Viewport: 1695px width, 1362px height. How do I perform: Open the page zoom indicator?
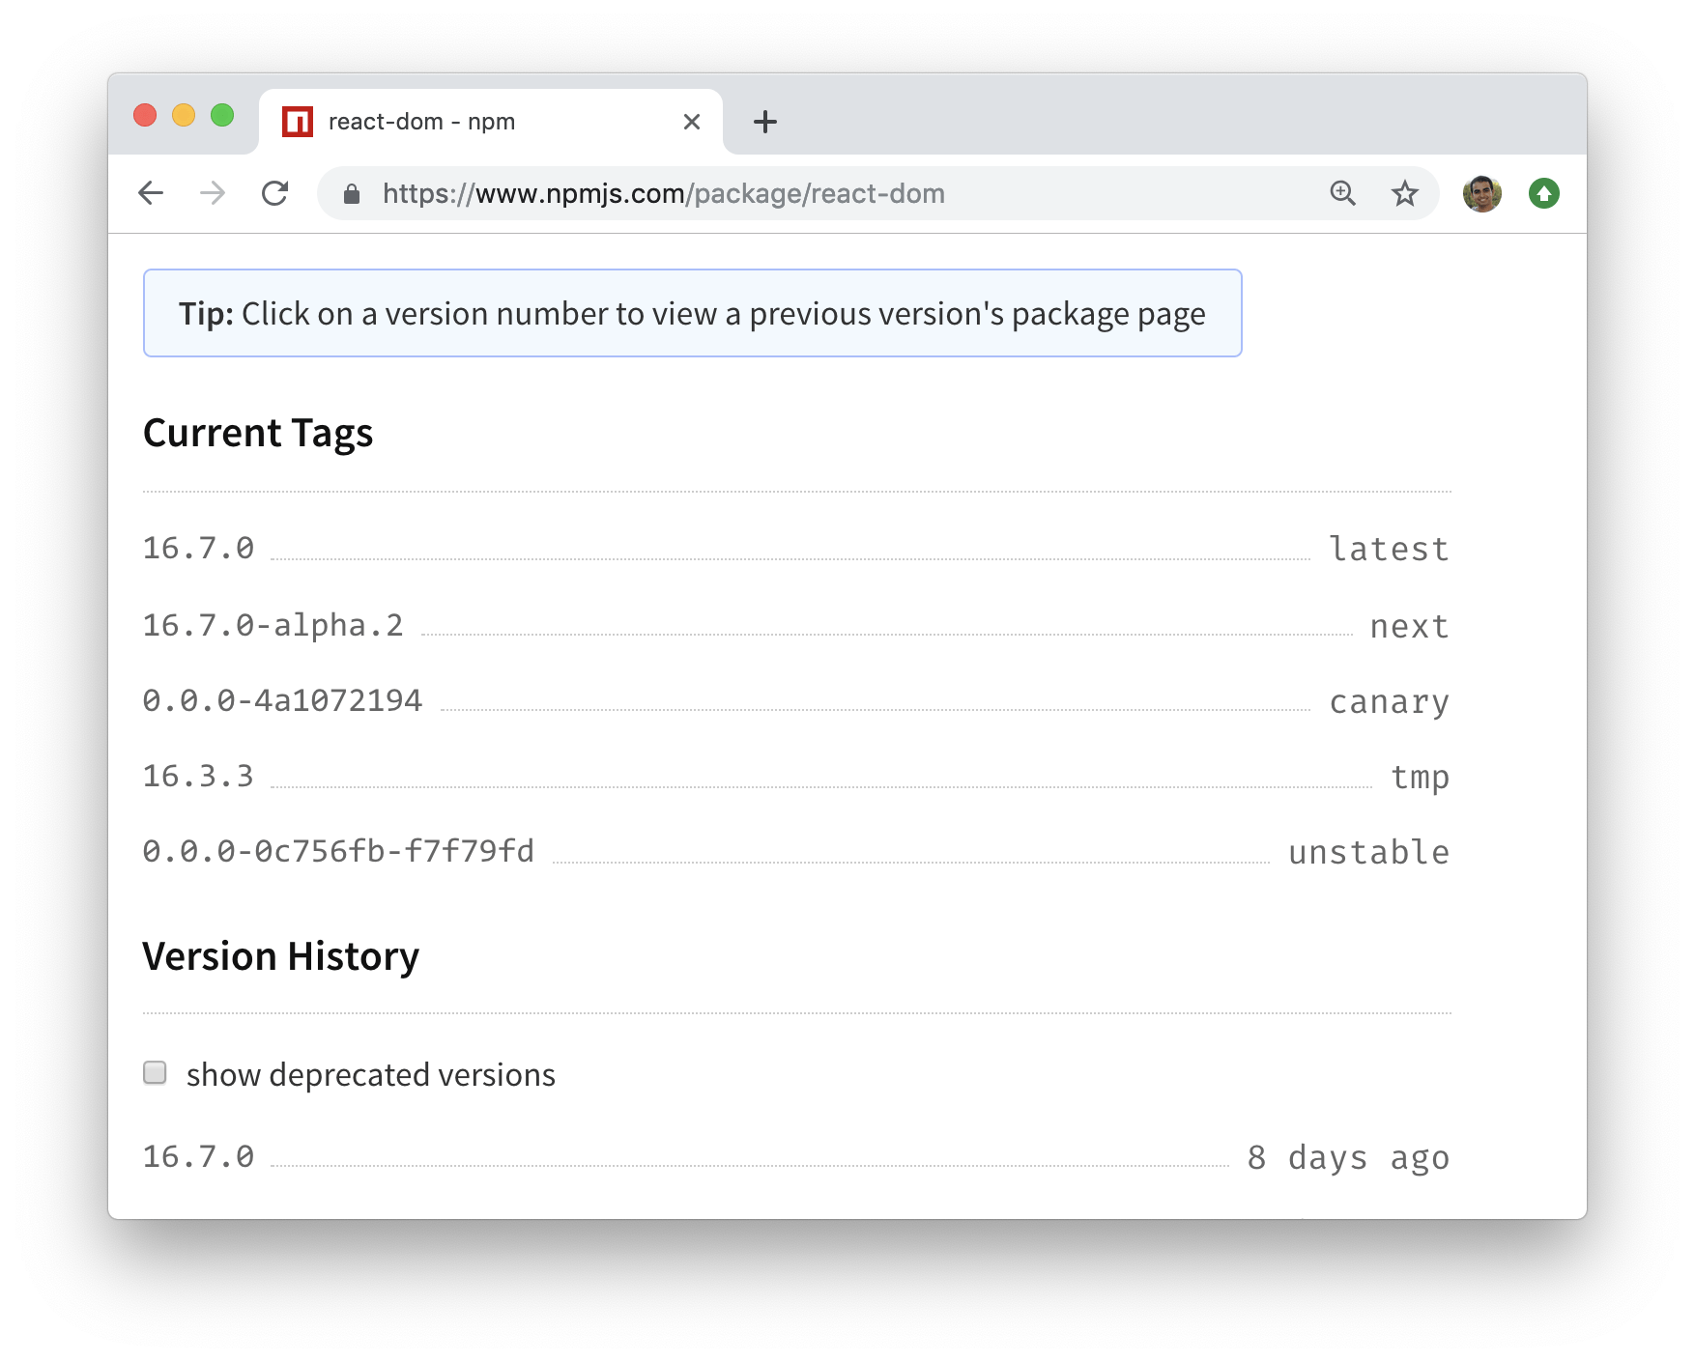pyautogui.click(x=1342, y=193)
